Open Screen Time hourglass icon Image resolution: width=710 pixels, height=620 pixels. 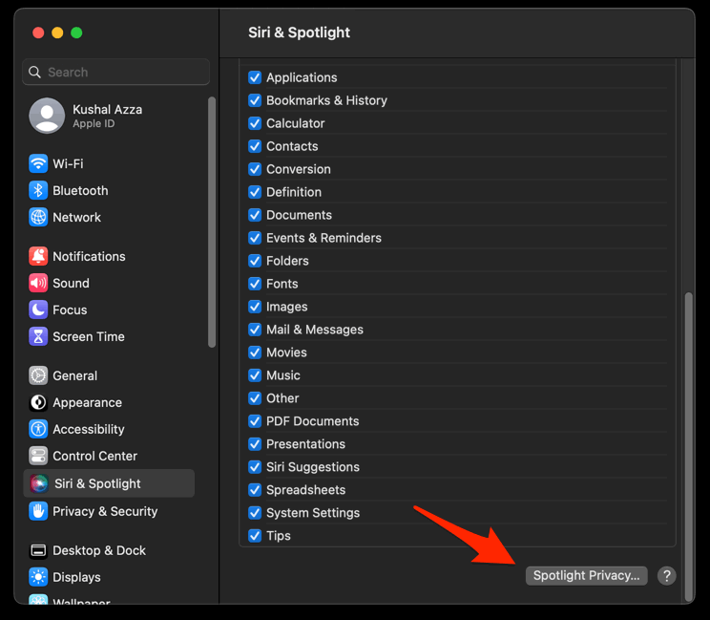tap(38, 336)
